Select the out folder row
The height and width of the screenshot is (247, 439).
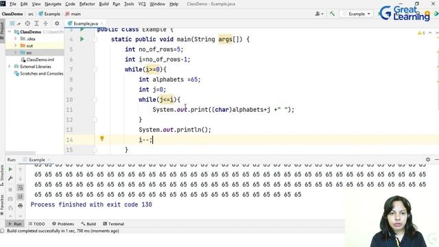tap(35, 46)
